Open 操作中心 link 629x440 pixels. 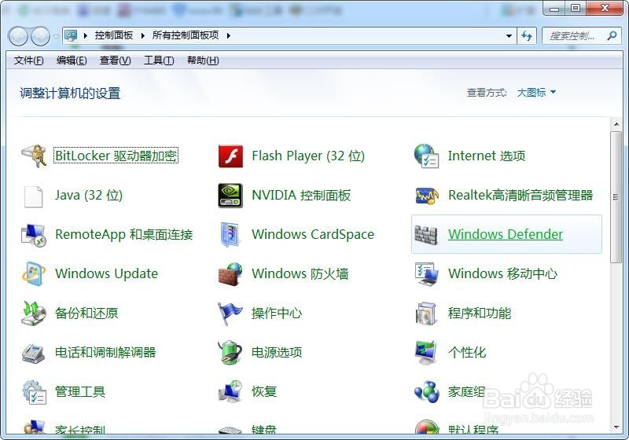277,313
